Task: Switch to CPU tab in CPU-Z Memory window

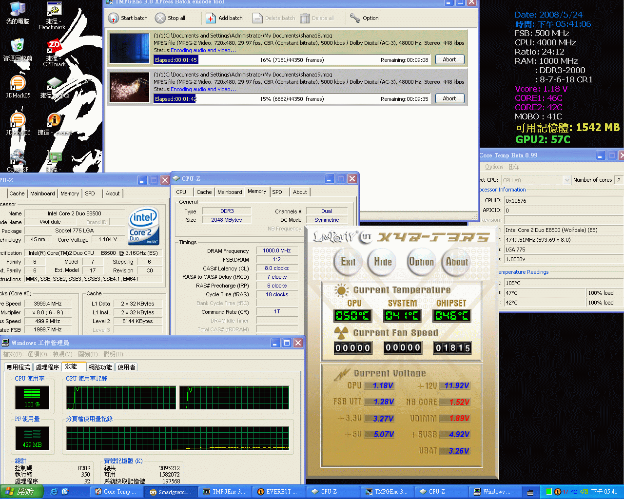Action: pyautogui.click(x=181, y=192)
